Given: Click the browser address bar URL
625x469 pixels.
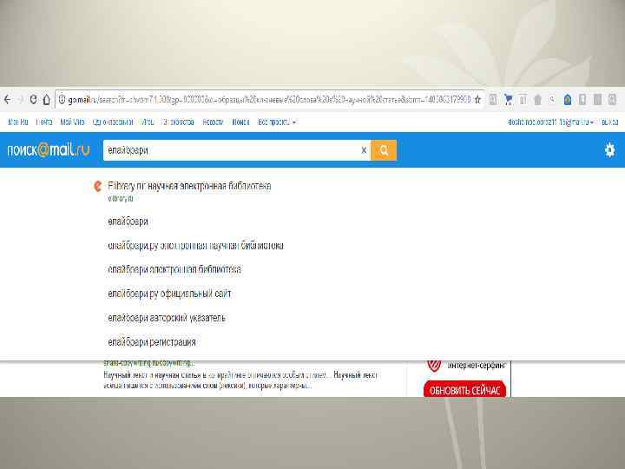Looking at the screenshot, I should click(x=269, y=99).
